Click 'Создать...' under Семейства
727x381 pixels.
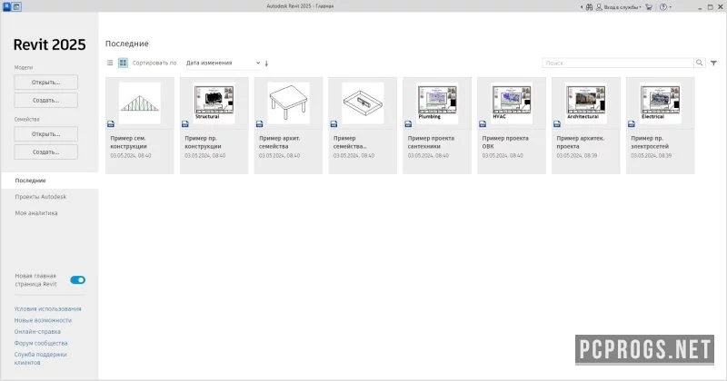[46, 152]
